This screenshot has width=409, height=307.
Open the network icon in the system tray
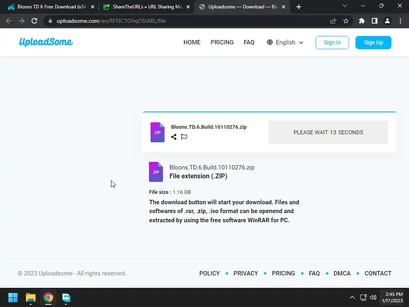pos(363,297)
